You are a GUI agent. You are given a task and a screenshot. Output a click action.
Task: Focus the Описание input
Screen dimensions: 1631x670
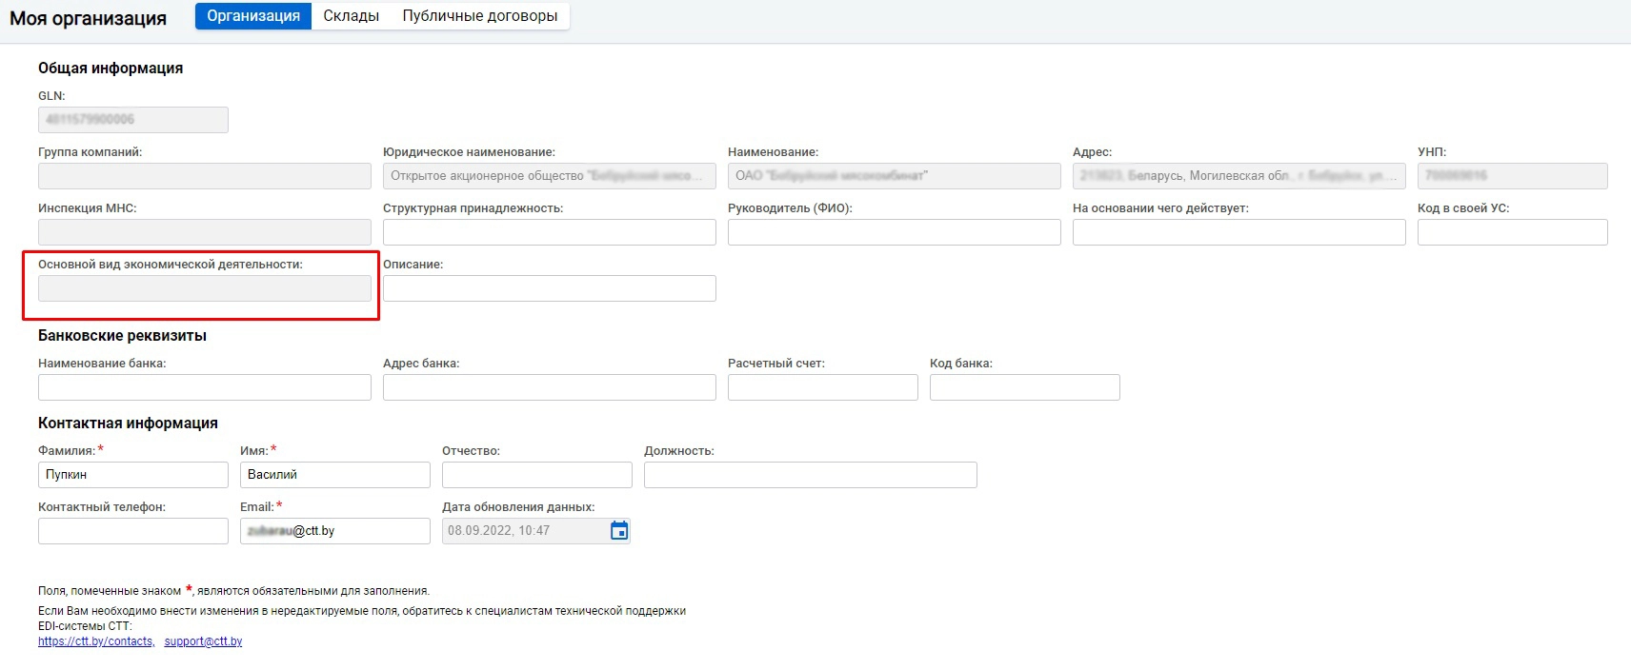(x=550, y=288)
